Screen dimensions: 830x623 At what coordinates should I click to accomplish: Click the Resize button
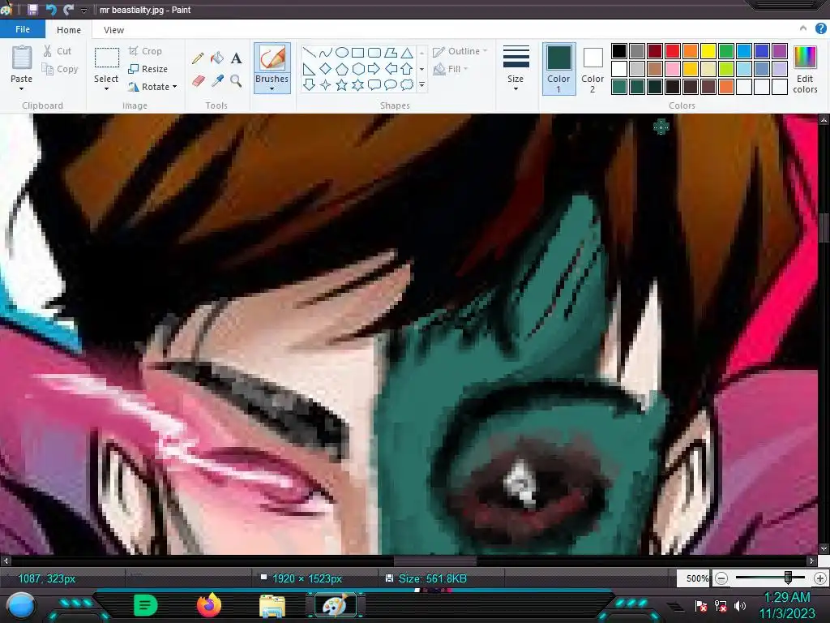click(148, 69)
